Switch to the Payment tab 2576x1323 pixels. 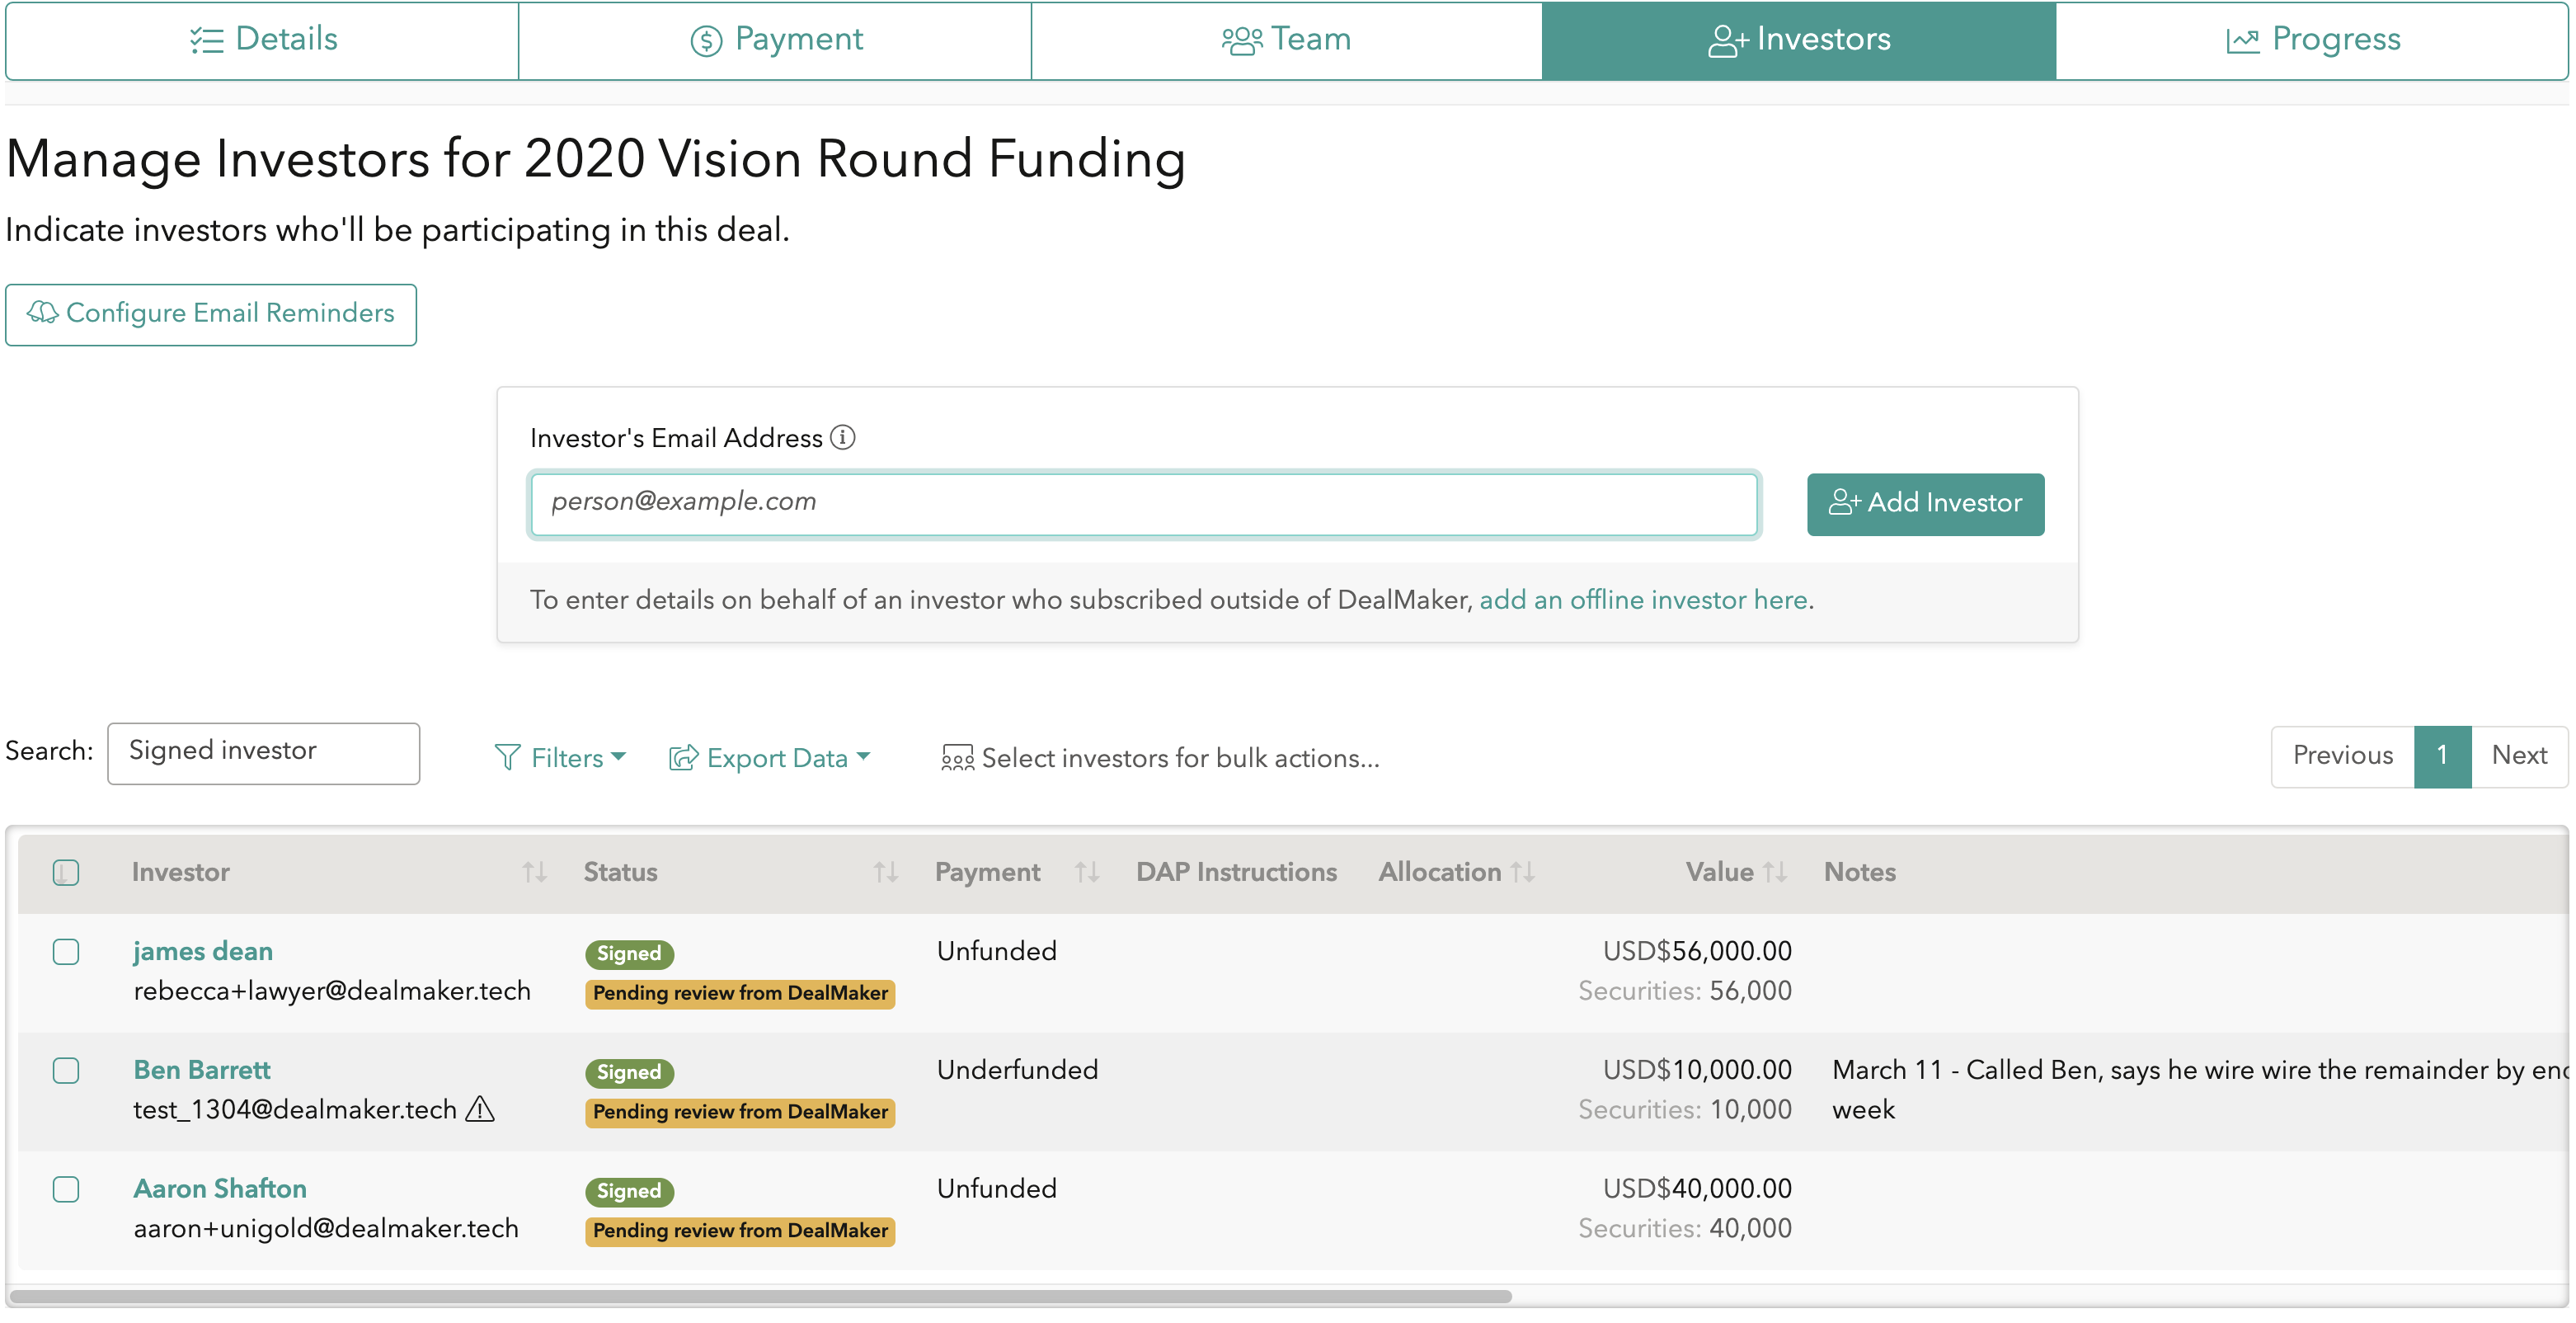(x=775, y=40)
